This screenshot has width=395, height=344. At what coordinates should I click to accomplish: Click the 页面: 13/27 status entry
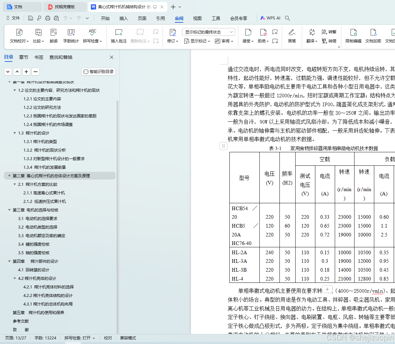pos(16,338)
